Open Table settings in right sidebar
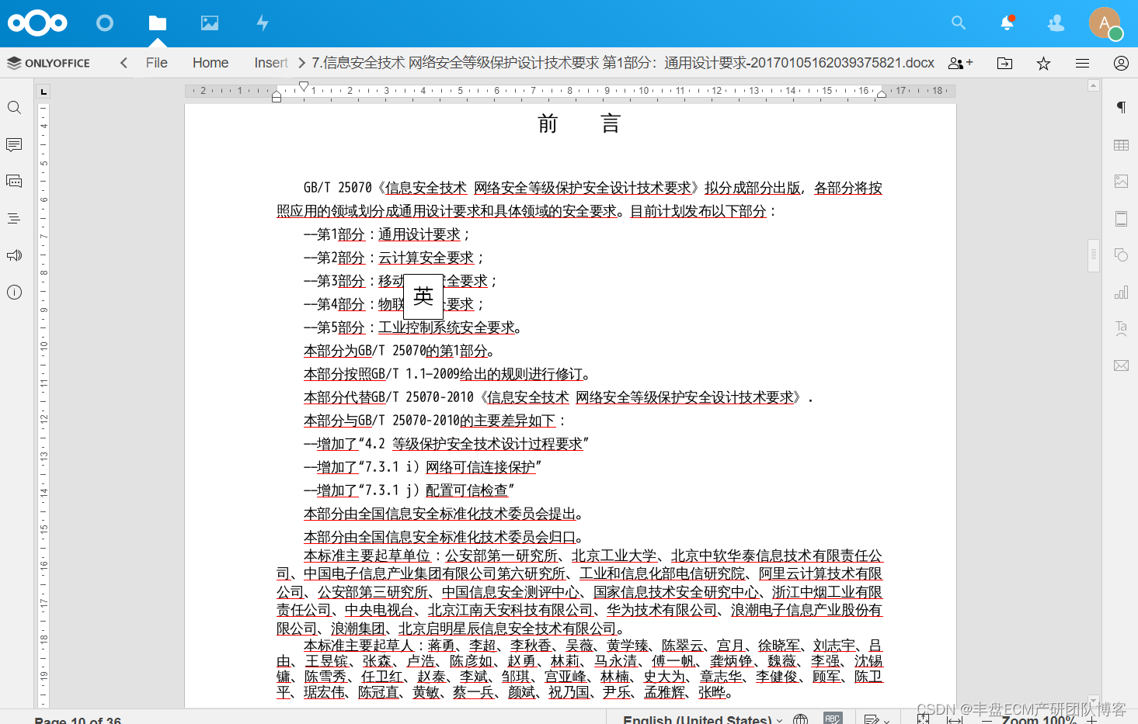 point(1121,145)
